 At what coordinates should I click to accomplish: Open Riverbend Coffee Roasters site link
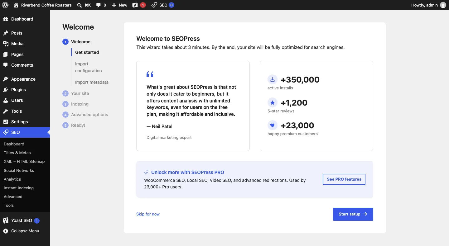pos(43,5)
